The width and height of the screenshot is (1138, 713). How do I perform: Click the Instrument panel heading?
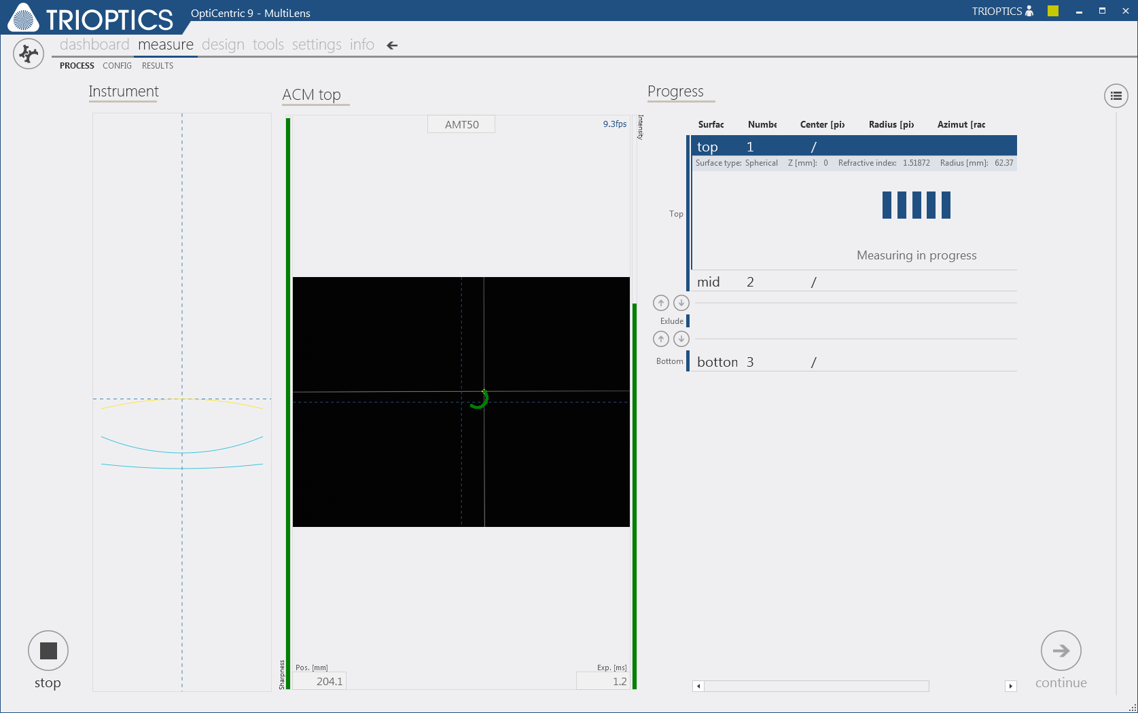(x=124, y=91)
